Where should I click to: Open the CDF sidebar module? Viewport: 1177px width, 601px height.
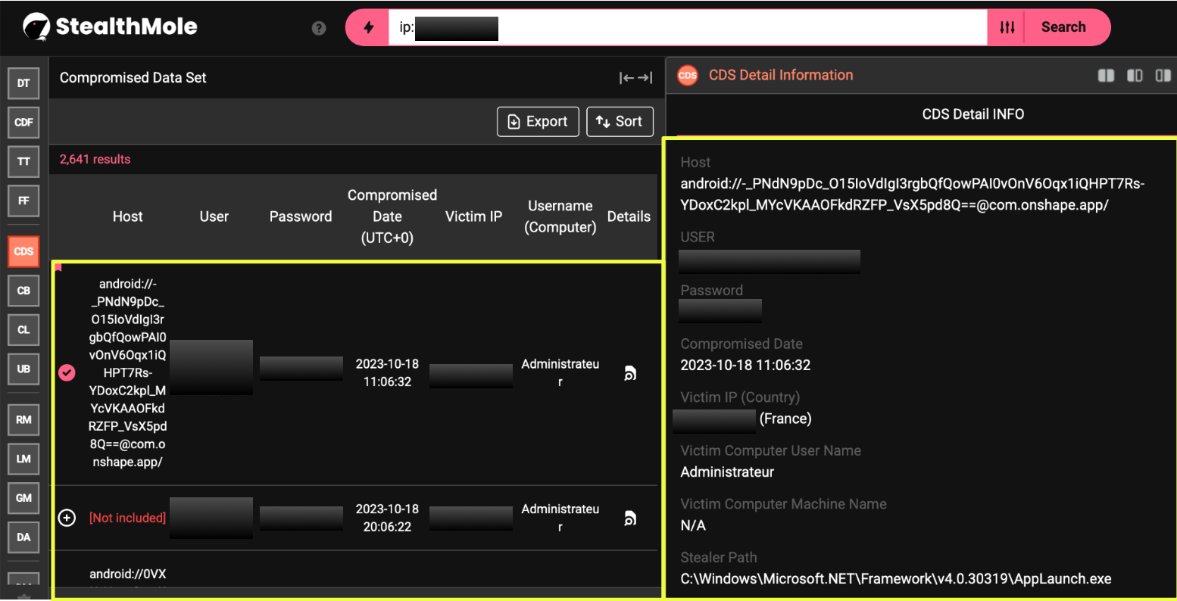(x=23, y=123)
